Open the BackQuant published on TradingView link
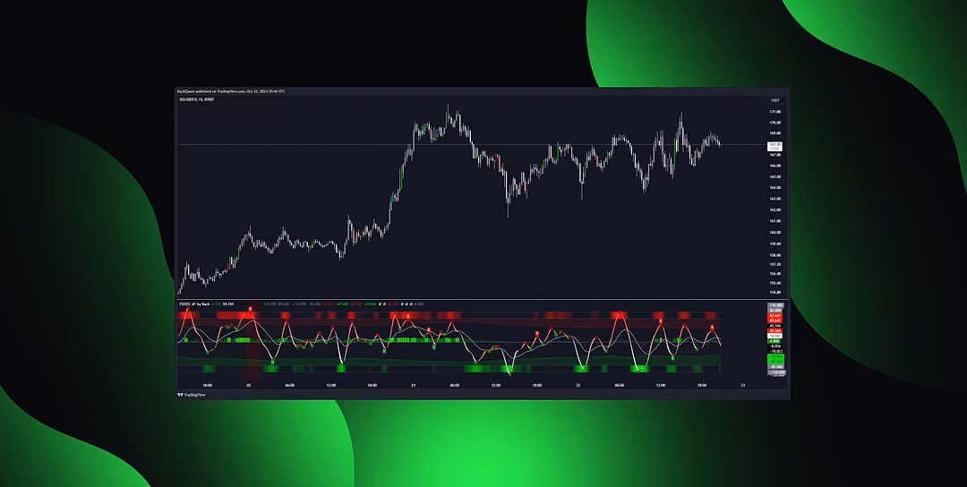The height and width of the screenshot is (487, 967). coord(231,91)
